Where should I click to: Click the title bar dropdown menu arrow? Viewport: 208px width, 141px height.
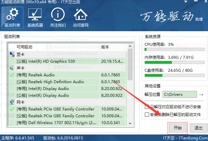[186, 1]
